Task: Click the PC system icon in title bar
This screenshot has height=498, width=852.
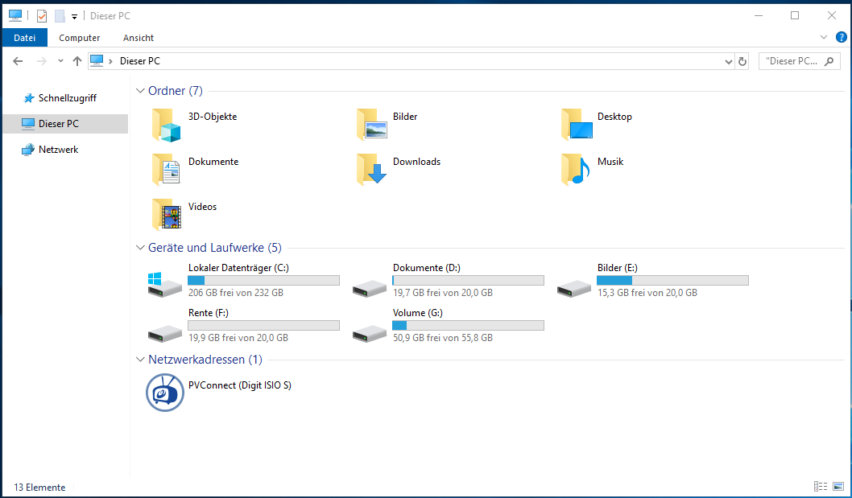Action: [15, 16]
